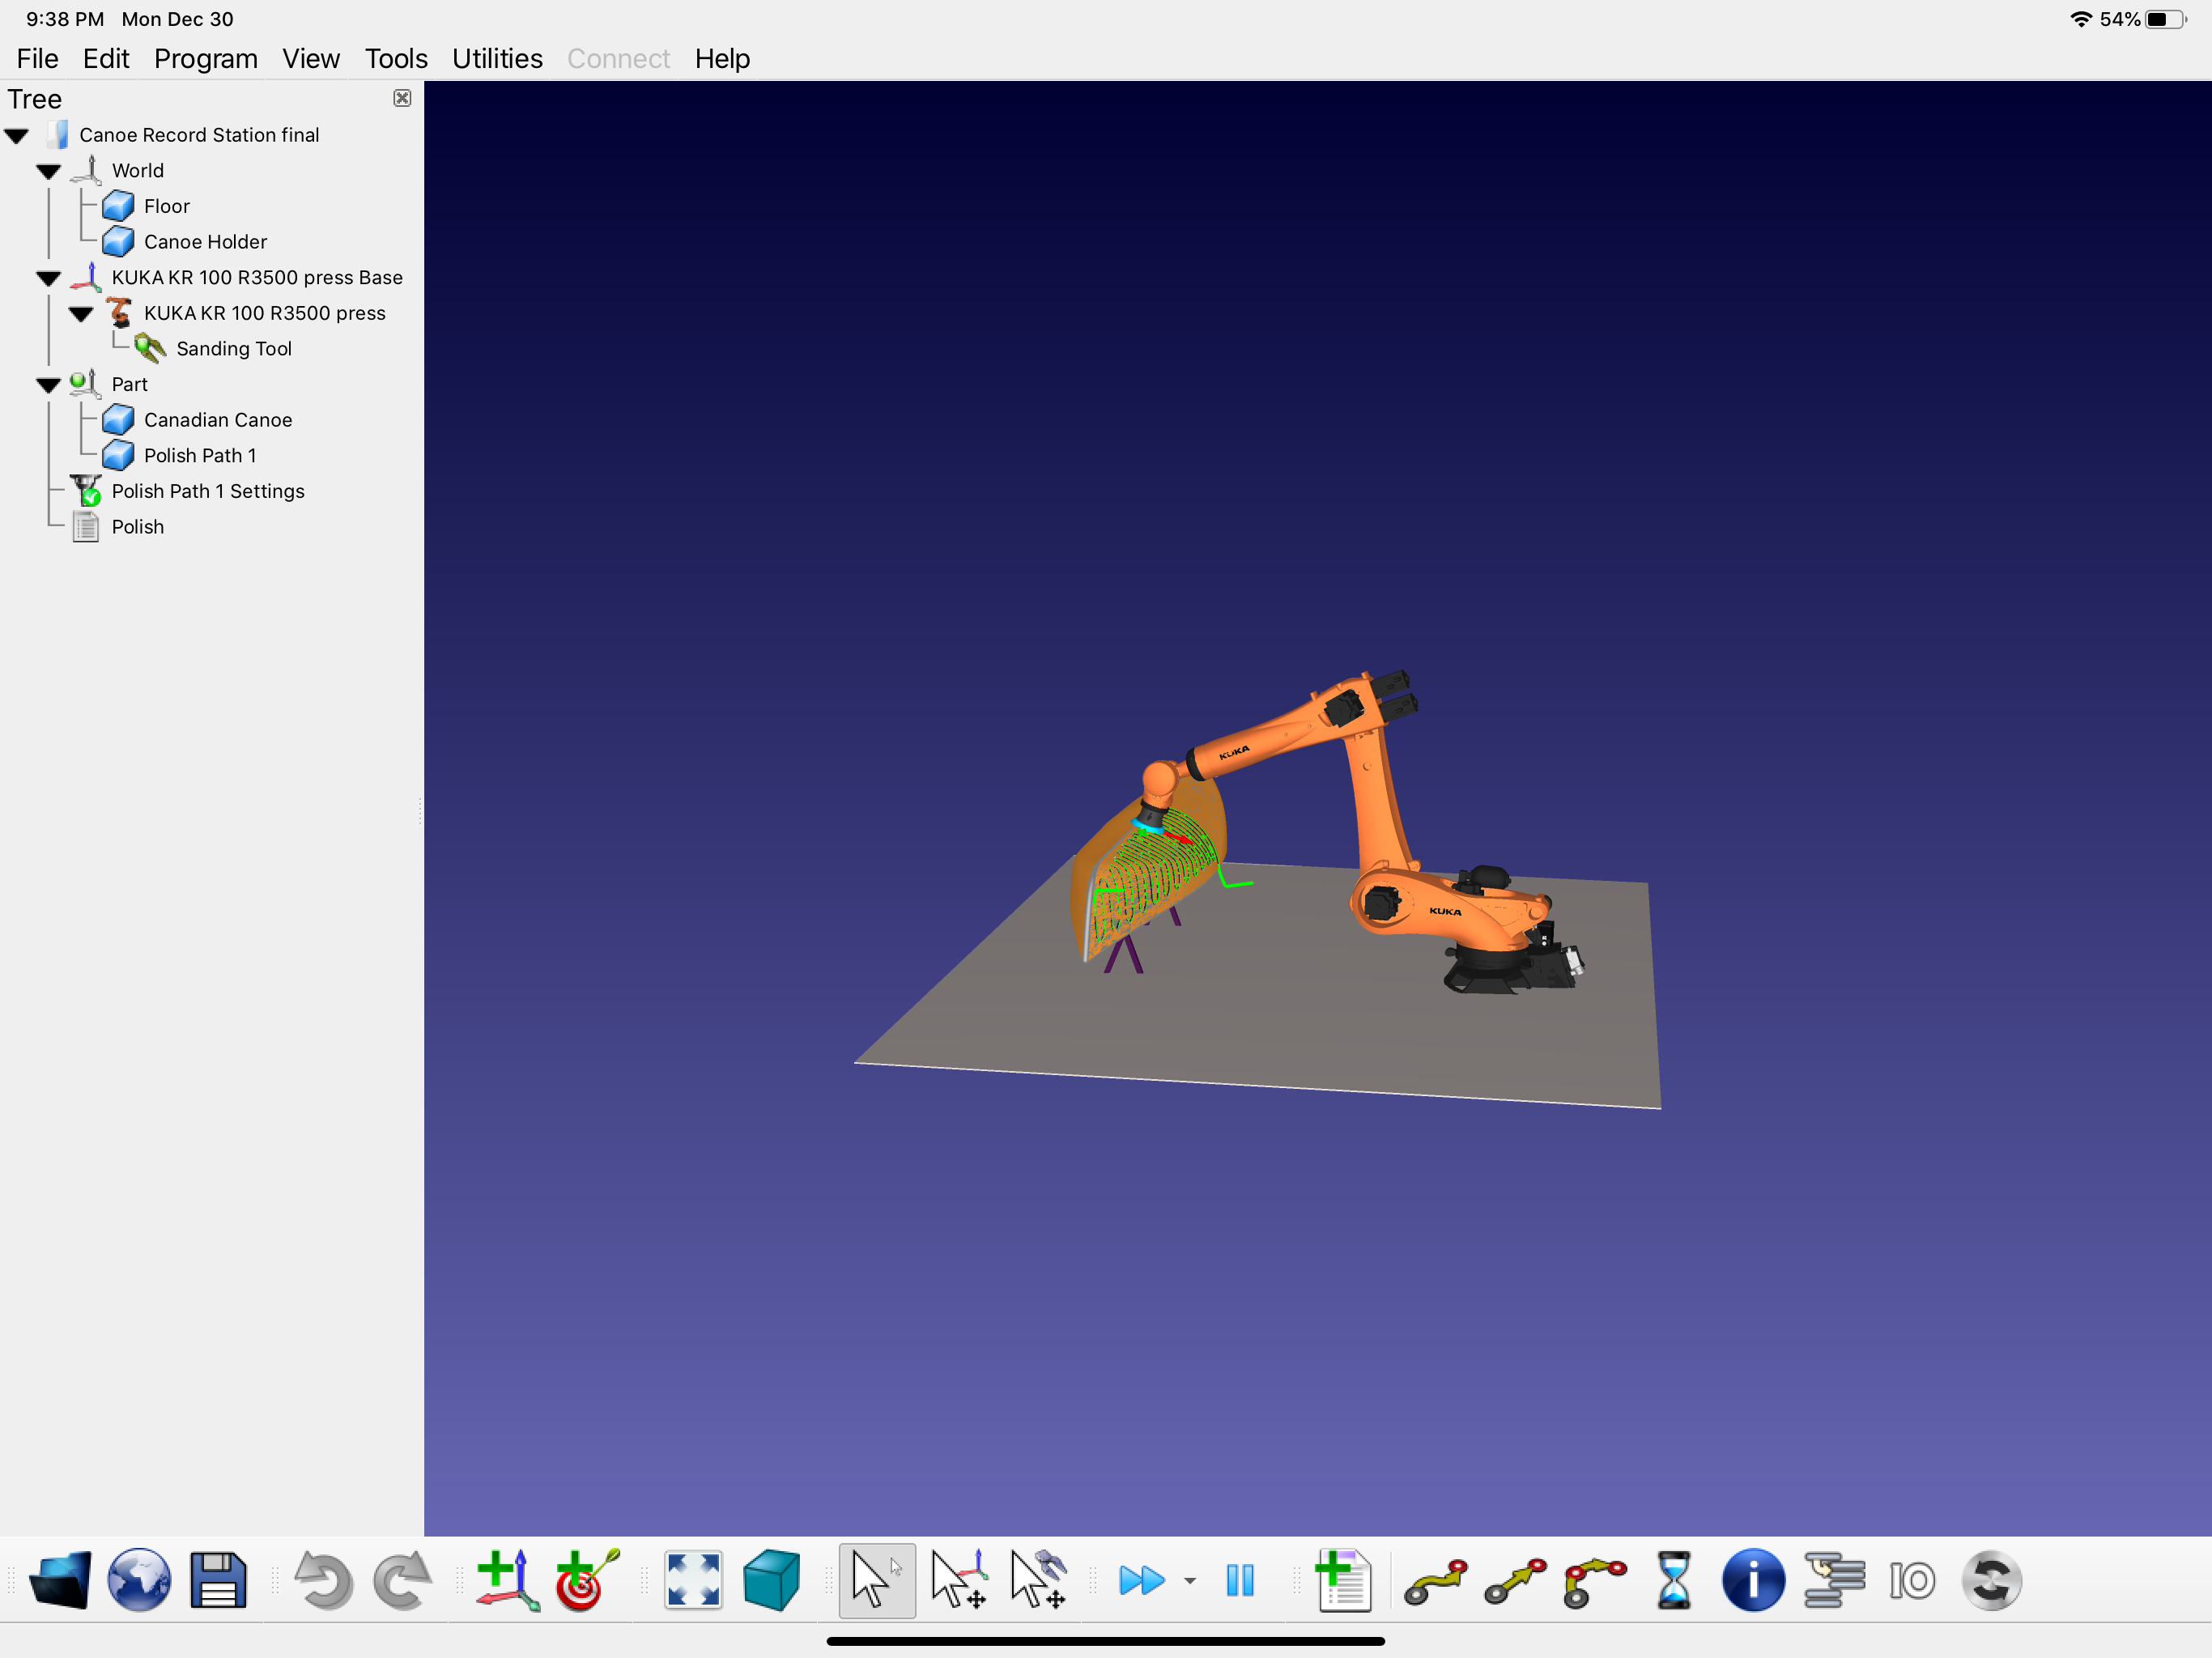Collapse KUKA KR 100 R3500 press robot
The height and width of the screenshot is (1658, 2212).
point(81,314)
